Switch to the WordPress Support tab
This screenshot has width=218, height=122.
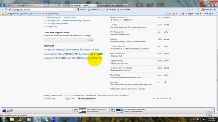(83, 5)
